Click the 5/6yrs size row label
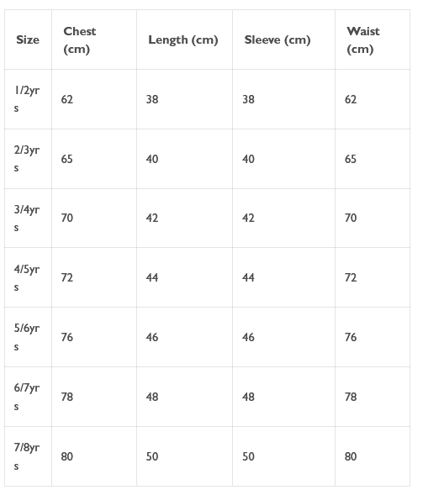423x495 pixels. click(x=27, y=337)
